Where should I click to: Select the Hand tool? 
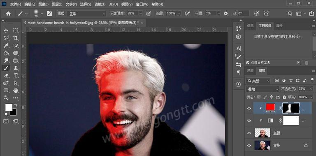click(x=16, y=90)
